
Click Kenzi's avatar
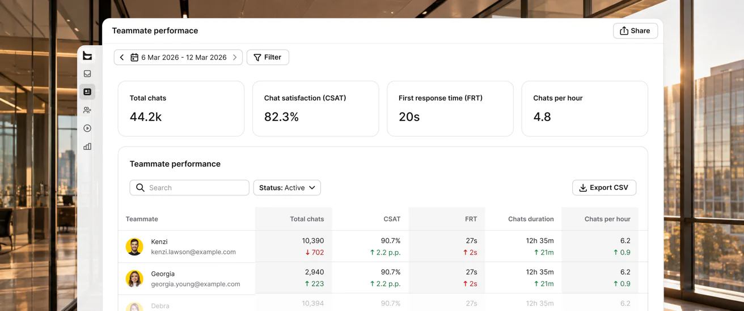coord(134,247)
